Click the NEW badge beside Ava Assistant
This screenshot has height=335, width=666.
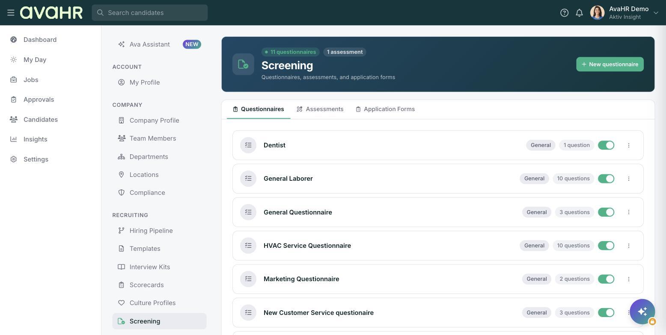(192, 44)
